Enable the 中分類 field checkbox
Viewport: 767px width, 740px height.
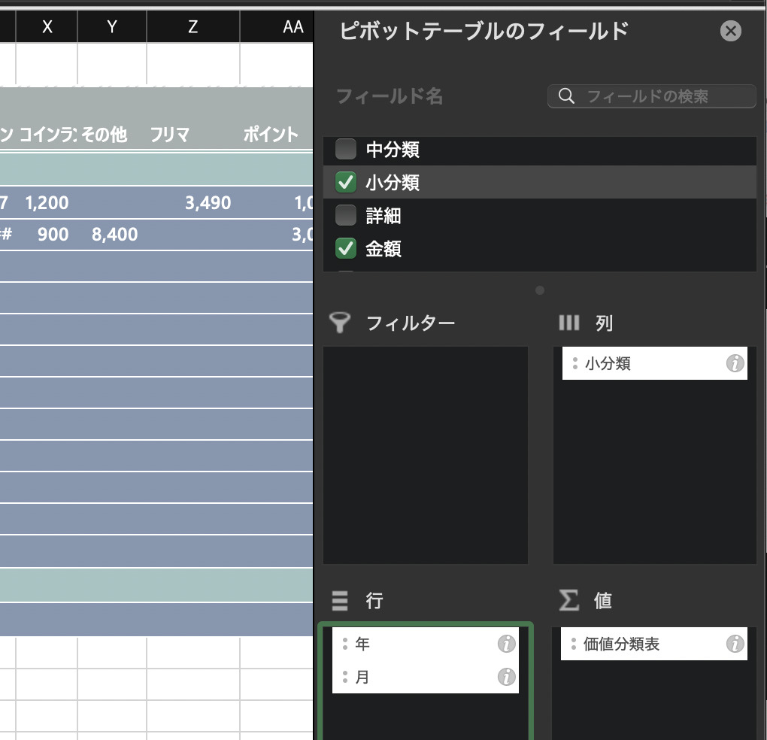pos(346,150)
